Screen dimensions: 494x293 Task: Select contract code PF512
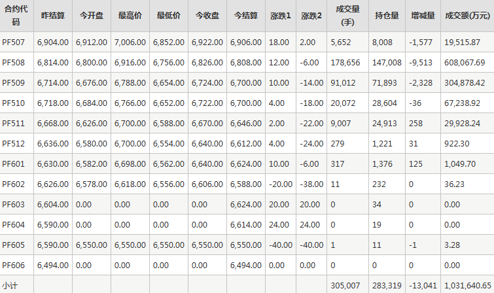point(13,144)
